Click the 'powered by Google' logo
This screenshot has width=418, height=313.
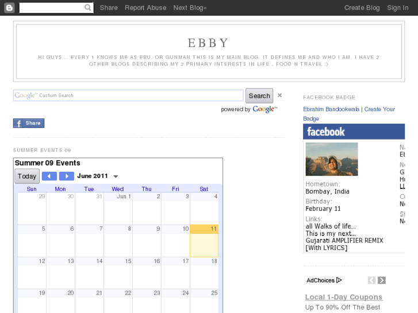[x=264, y=109]
